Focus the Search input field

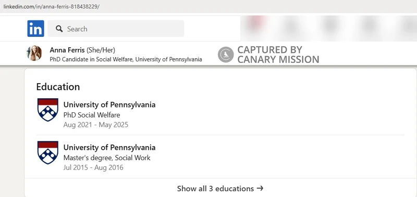click(116, 29)
